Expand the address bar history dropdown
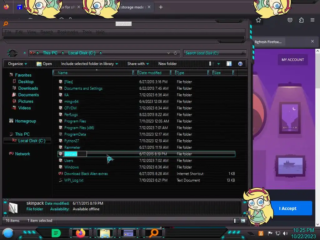 point(168,53)
